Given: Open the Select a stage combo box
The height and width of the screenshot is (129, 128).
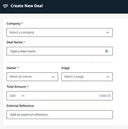Looking at the screenshot, I should click(x=87, y=77).
